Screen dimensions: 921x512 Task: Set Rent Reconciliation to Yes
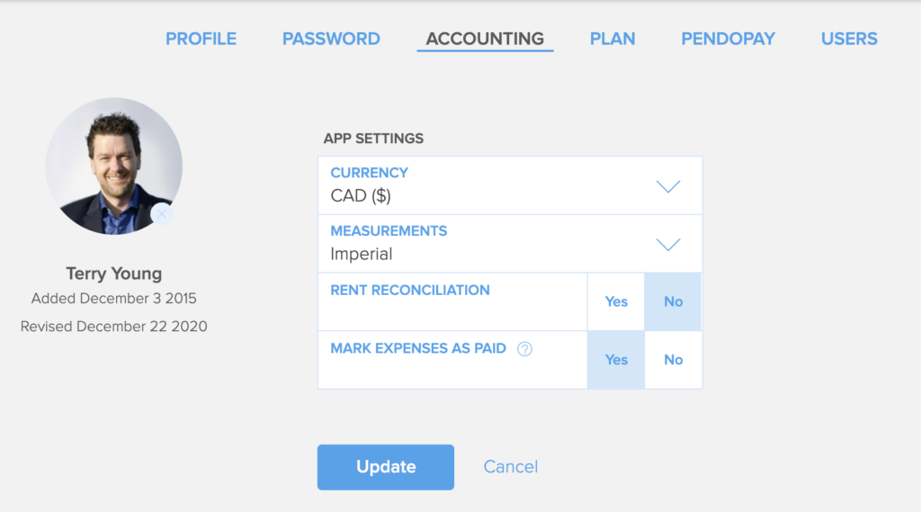(x=616, y=301)
